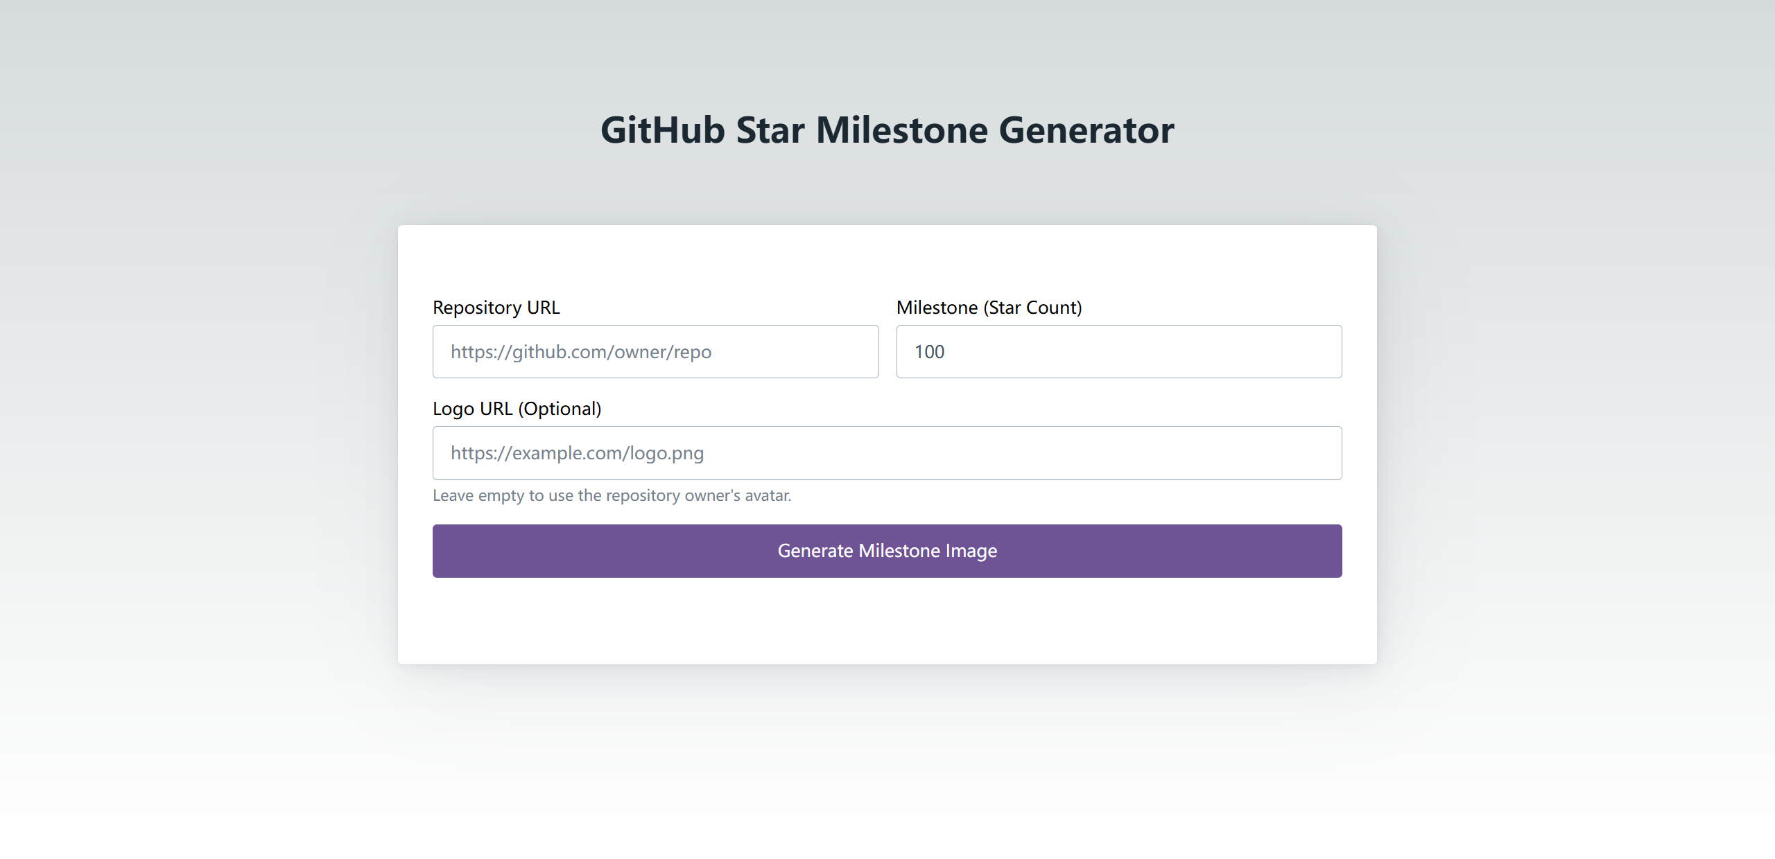Click inside the white form card

point(886,623)
